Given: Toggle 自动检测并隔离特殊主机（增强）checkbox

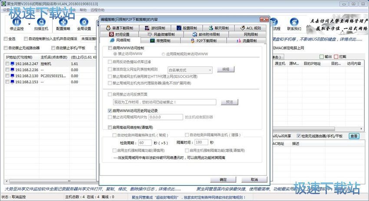Looking at the screenshot, I should 187,135.
